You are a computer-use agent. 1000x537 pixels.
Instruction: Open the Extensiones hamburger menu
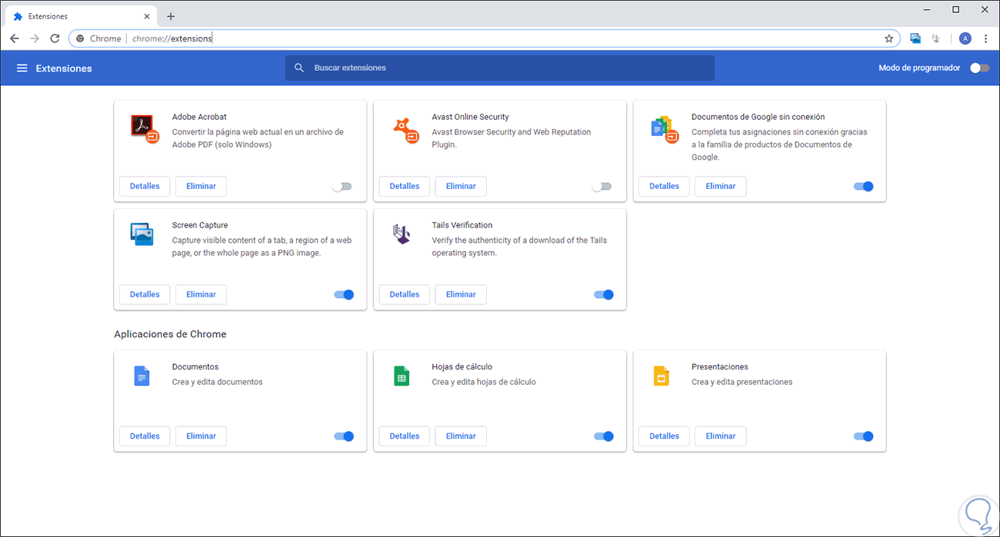(22, 68)
